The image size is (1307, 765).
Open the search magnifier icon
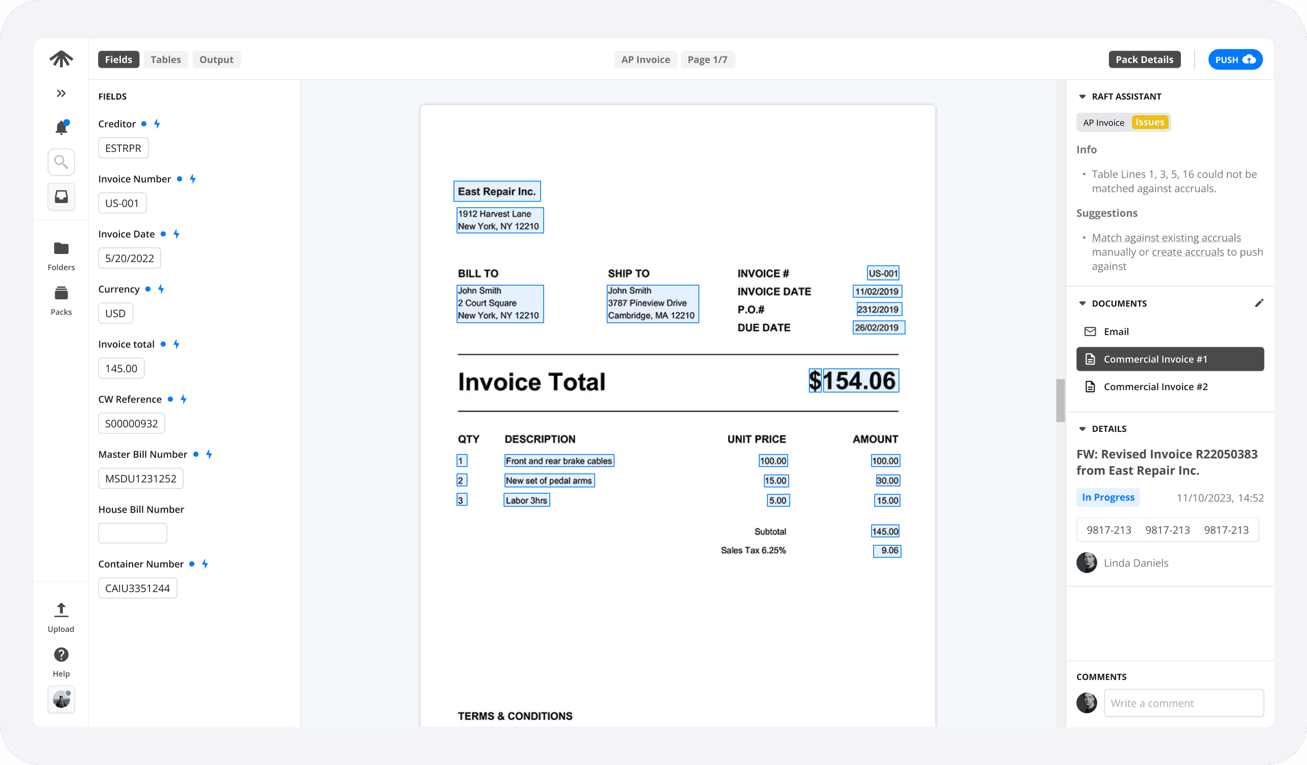pyautogui.click(x=61, y=162)
